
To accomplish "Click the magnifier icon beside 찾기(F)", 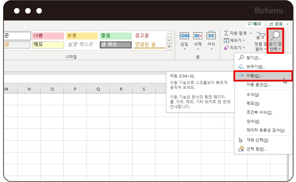I will (x=241, y=58).
